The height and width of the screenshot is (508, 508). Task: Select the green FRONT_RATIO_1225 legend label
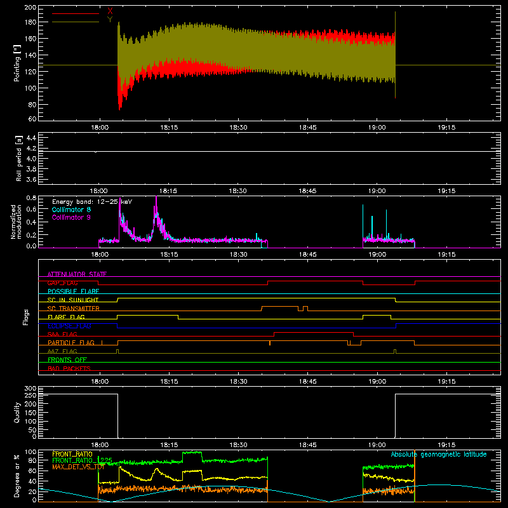(x=82, y=460)
